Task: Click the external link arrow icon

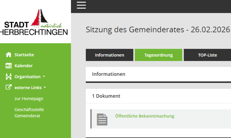Action: click(x=8, y=87)
